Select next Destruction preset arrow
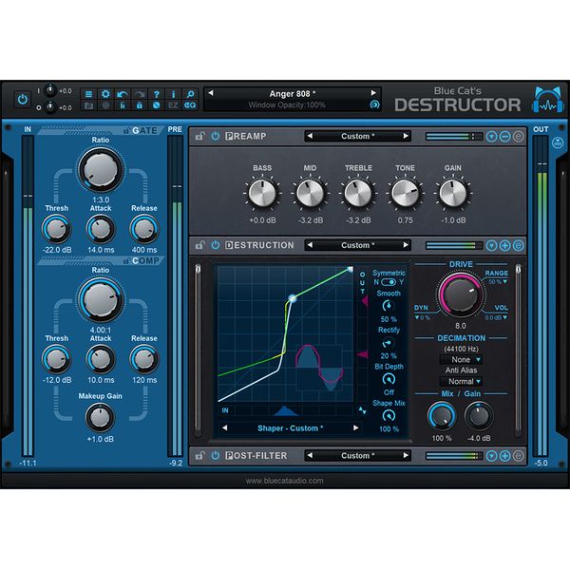This screenshot has width=570, height=570. [x=406, y=245]
